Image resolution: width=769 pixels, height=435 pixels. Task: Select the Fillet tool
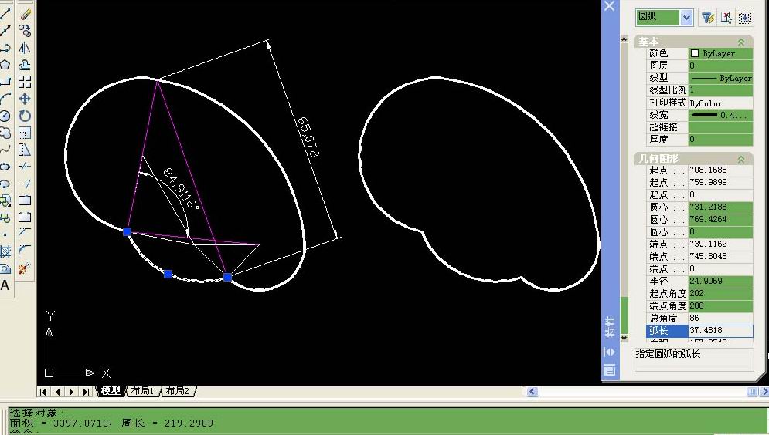[x=25, y=251]
